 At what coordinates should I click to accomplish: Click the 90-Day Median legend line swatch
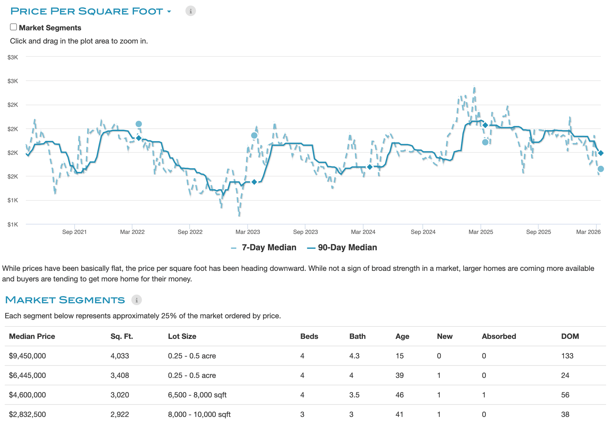[x=311, y=248]
